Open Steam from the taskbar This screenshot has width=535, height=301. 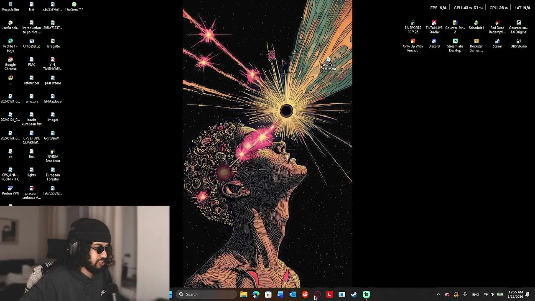pos(354,294)
